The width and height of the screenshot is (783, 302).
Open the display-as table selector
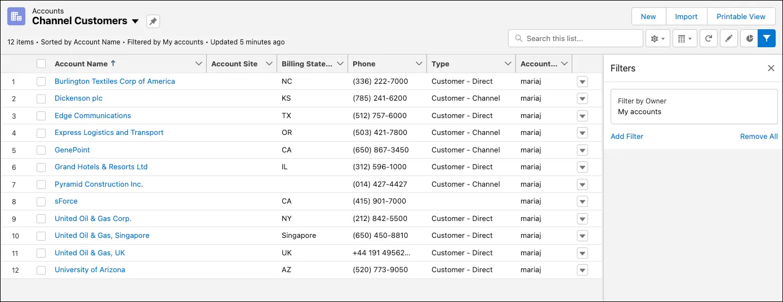(x=685, y=38)
